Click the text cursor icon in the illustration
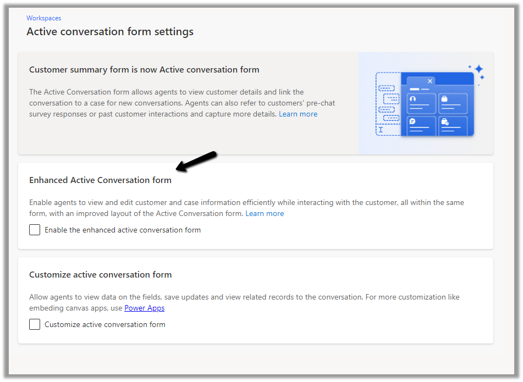Image resolution: width=523 pixels, height=382 pixels. pos(380,130)
